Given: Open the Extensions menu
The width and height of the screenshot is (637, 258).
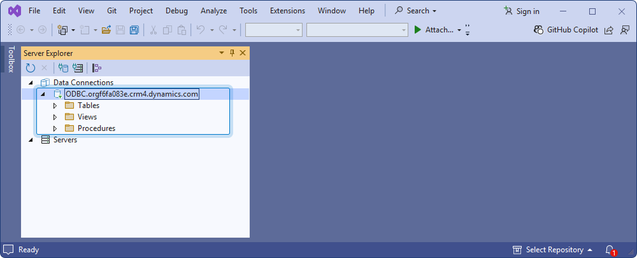Looking at the screenshot, I should point(288,11).
